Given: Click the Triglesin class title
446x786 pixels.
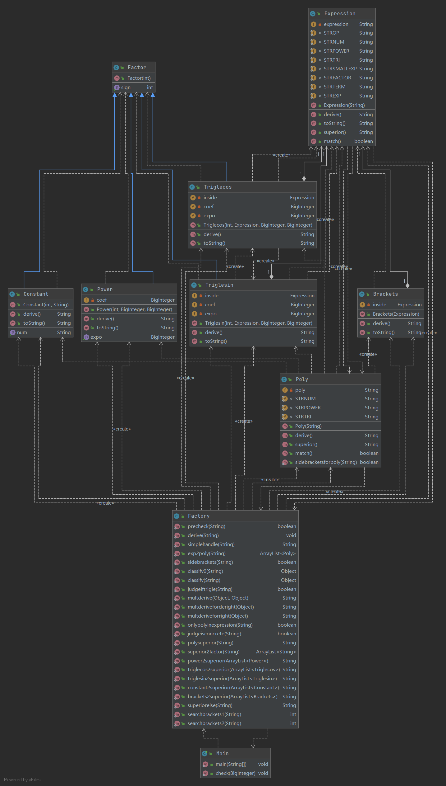Looking at the screenshot, I should pos(219,285).
